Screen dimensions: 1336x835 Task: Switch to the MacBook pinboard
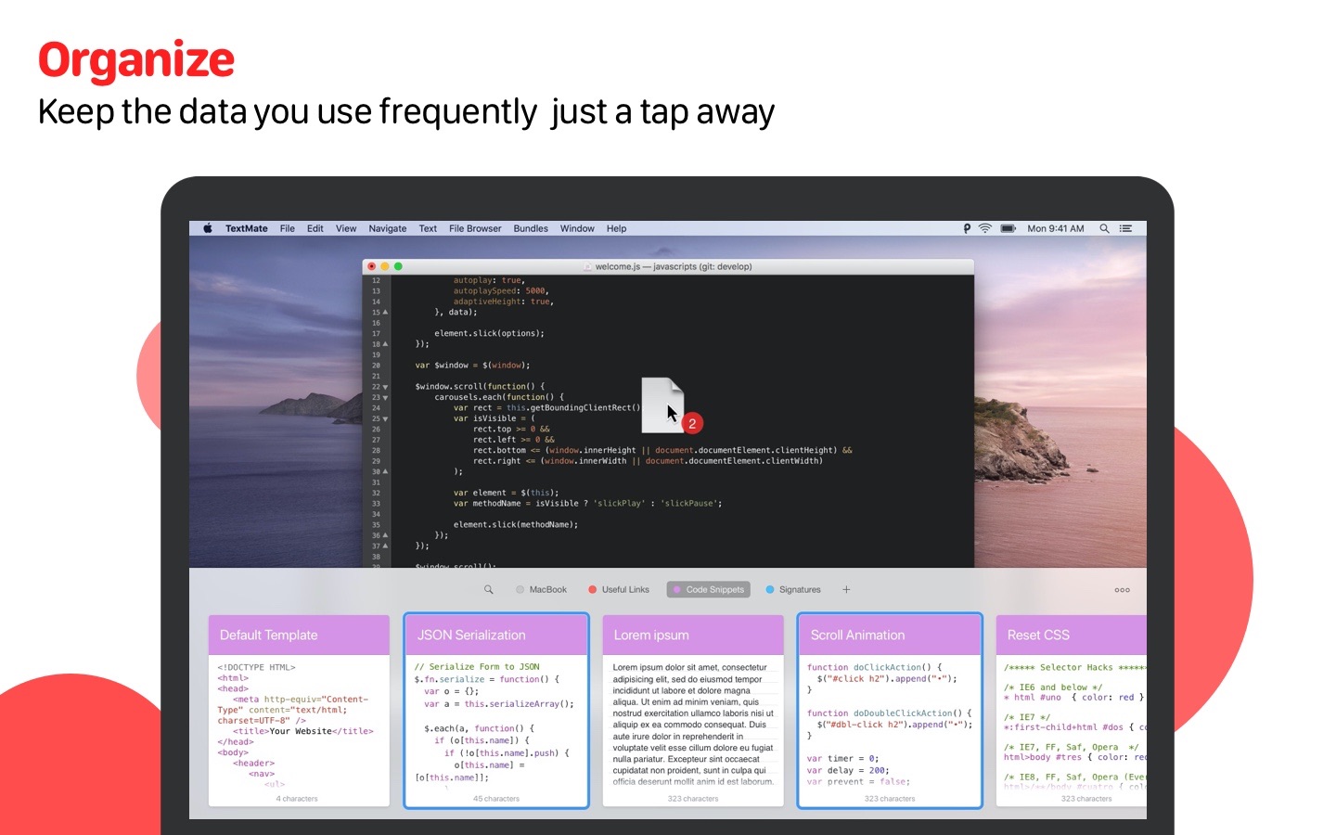tap(541, 589)
